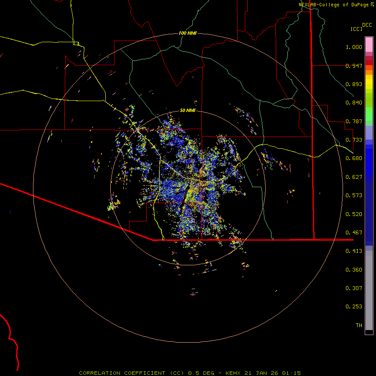This screenshot has height=376, width=376.
Task: Click the 0.253 scale value
Action: tap(354, 307)
